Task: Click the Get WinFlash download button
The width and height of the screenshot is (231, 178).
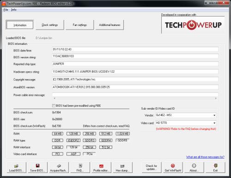Action: 173,167
